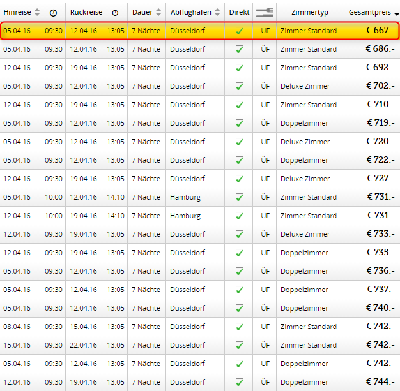Click green checkmark in the € 744 row
The image size is (400, 391).
240,382
